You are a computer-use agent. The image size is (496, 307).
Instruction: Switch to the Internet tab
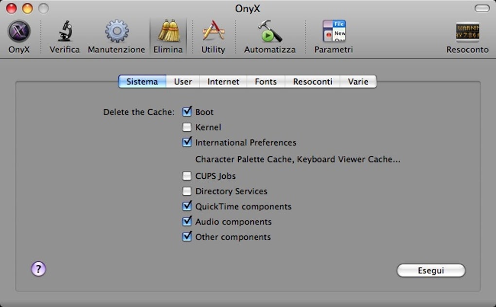click(223, 82)
